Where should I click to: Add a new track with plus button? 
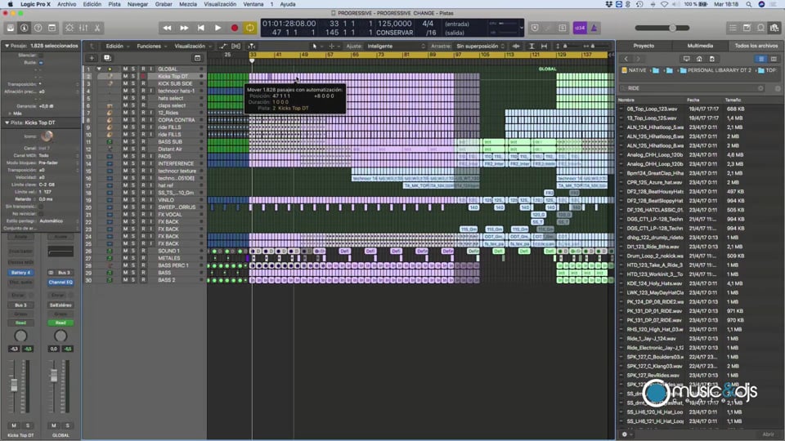pyautogui.click(x=92, y=58)
